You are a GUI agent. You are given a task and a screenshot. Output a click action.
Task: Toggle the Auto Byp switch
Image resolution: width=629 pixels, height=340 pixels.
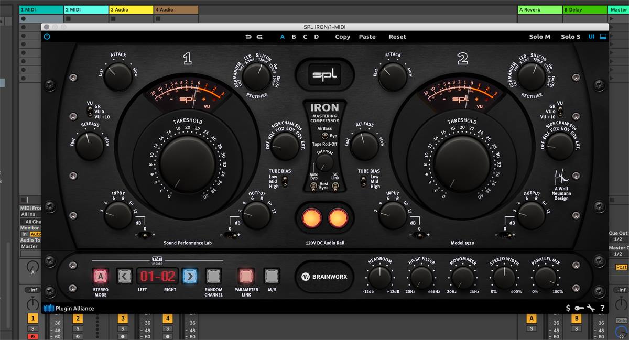[313, 186]
